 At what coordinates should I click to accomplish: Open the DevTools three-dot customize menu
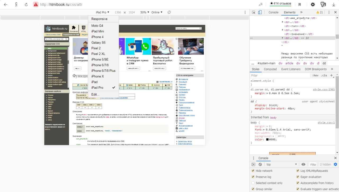(x=329, y=12)
